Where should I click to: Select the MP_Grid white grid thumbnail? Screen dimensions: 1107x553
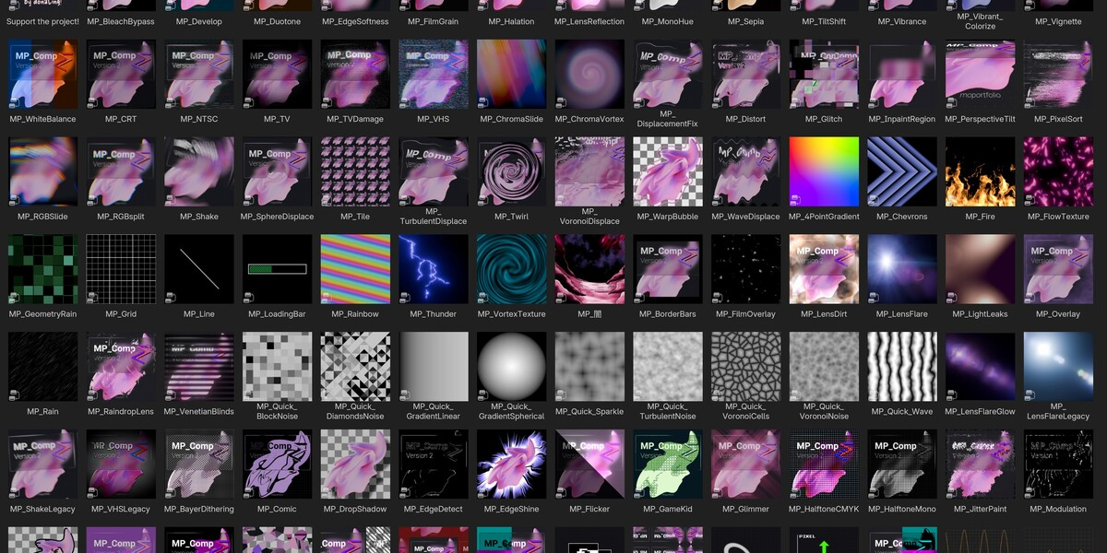tap(121, 269)
